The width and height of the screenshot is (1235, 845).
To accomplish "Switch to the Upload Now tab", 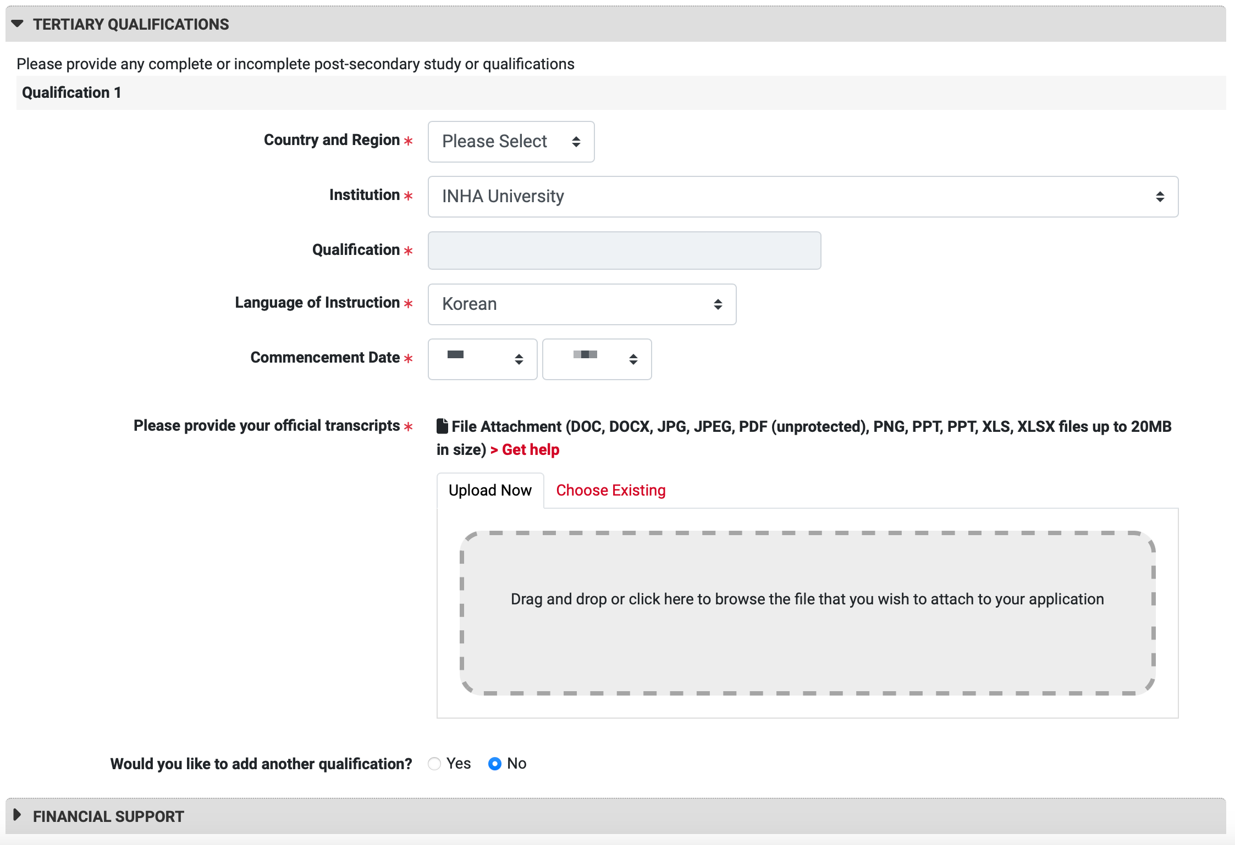I will (490, 490).
